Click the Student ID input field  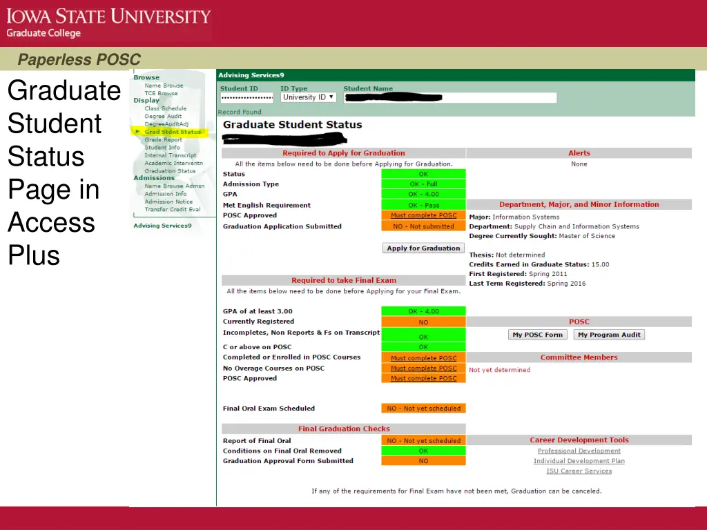coord(246,97)
